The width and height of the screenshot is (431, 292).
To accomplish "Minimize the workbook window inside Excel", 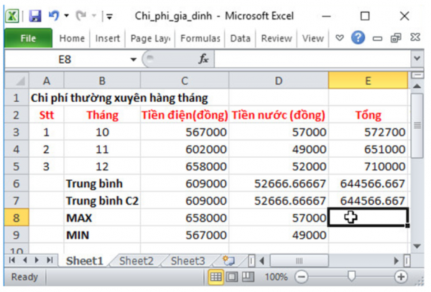I will [377, 39].
